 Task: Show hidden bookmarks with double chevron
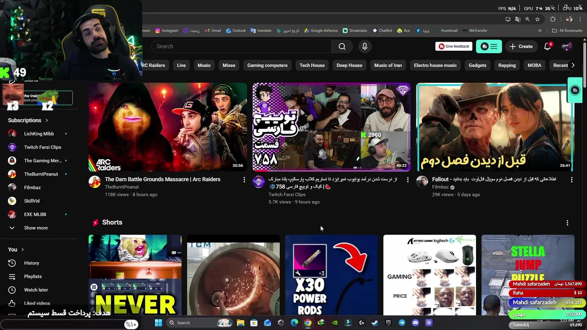[x=540, y=31]
